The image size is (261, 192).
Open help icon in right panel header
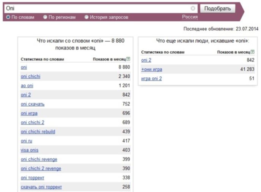253,52
